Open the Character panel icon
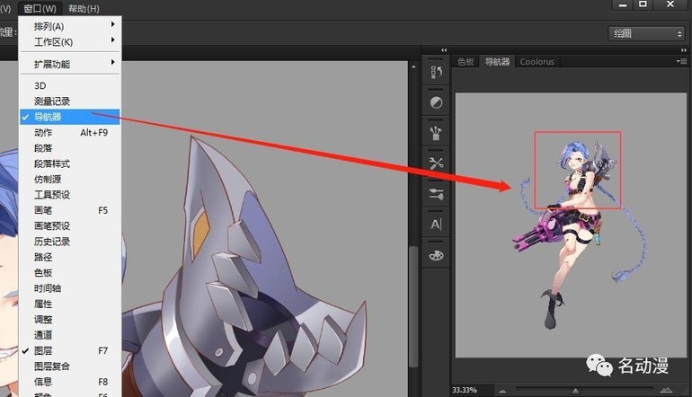The height and width of the screenshot is (397, 692). [x=437, y=225]
